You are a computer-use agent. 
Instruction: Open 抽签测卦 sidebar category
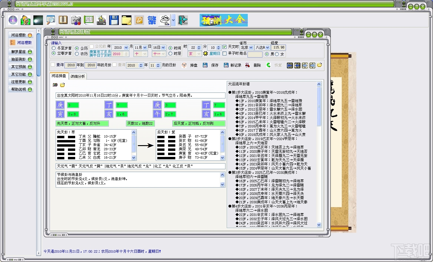click(x=21, y=59)
